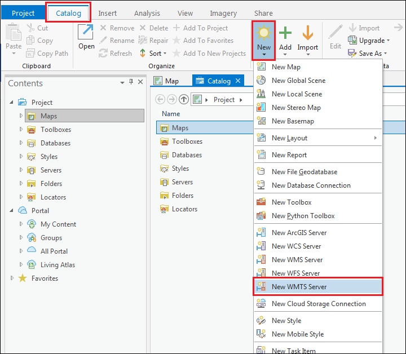Screen dimensions: 406x354
Task: Click the Name column header
Action: click(x=171, y=114)
